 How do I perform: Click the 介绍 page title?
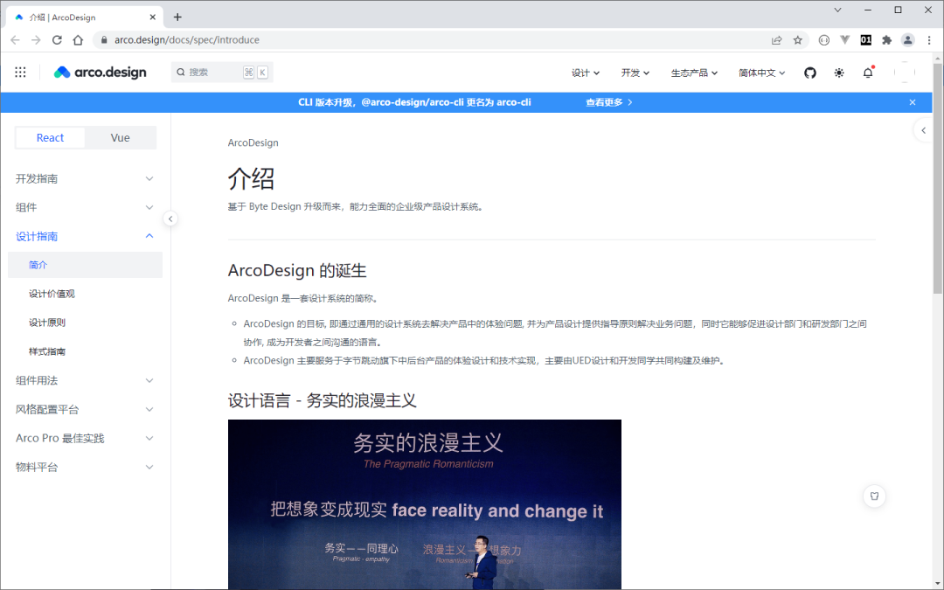(x=251, y=179)
